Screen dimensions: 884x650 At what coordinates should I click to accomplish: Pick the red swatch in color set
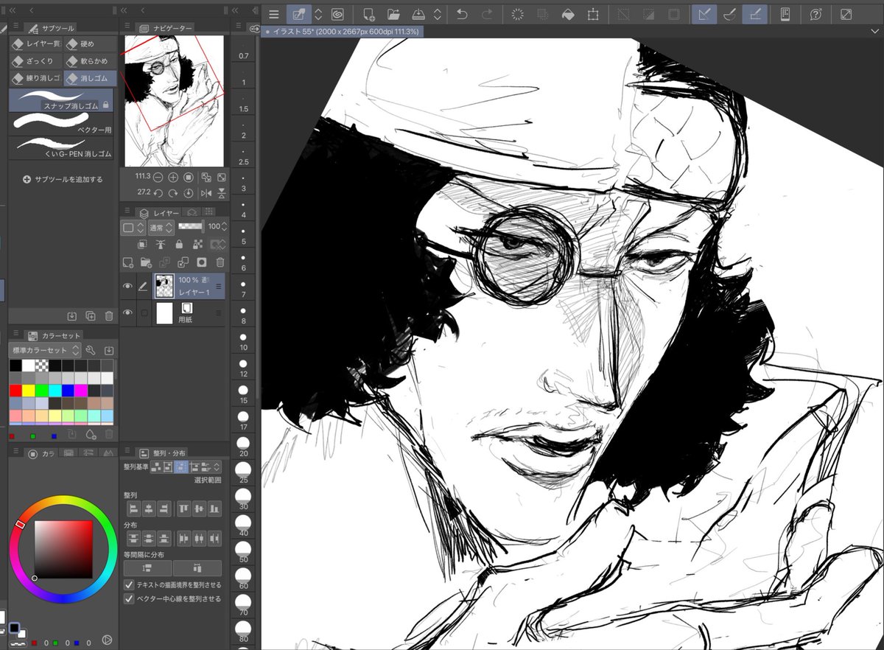[x=15, y=391]
